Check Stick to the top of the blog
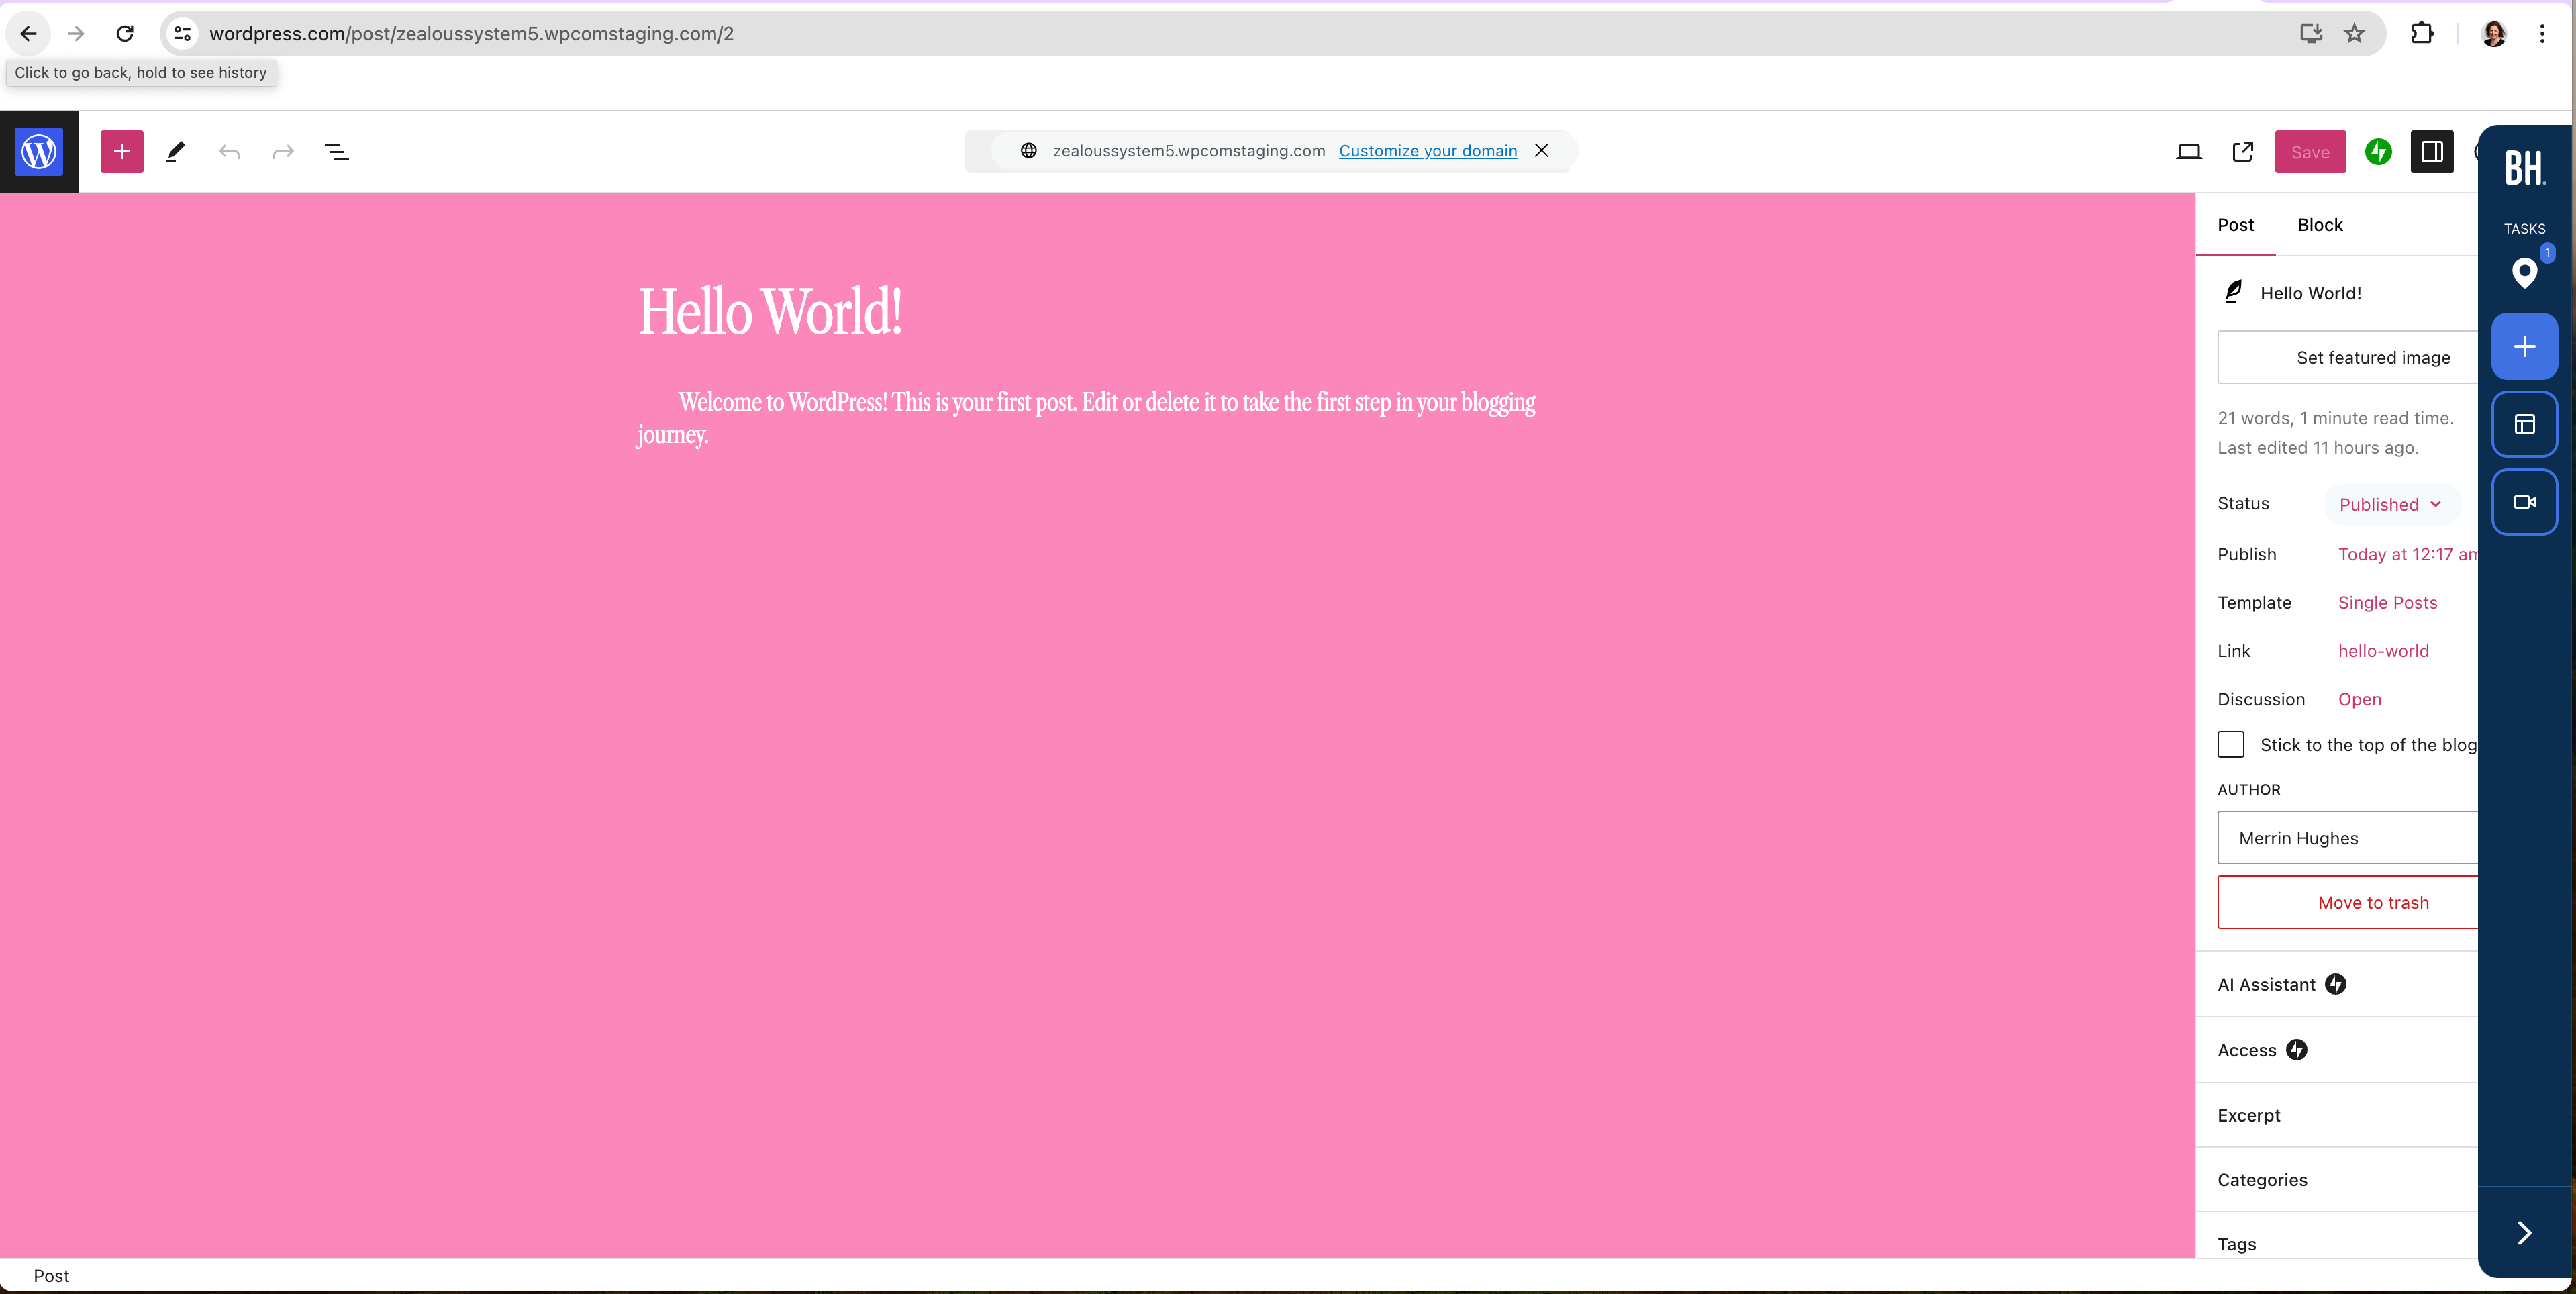Viewport: 2576px width, 1294px height. coord(2231,745)
